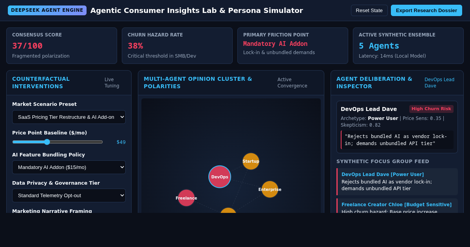Open the AI Feature Bundling Policy dropdown
The image size is (470, 247).
pyautogui.click(x=69, y=167)
